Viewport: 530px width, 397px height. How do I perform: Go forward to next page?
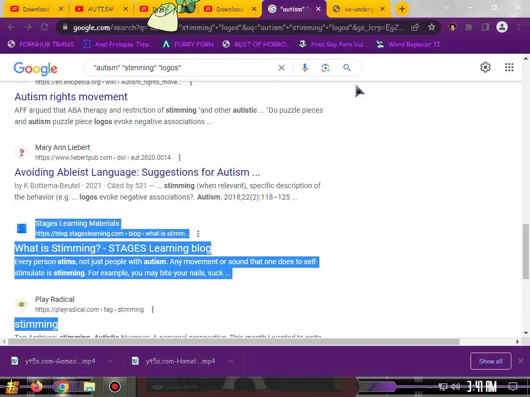pos(28,27)
